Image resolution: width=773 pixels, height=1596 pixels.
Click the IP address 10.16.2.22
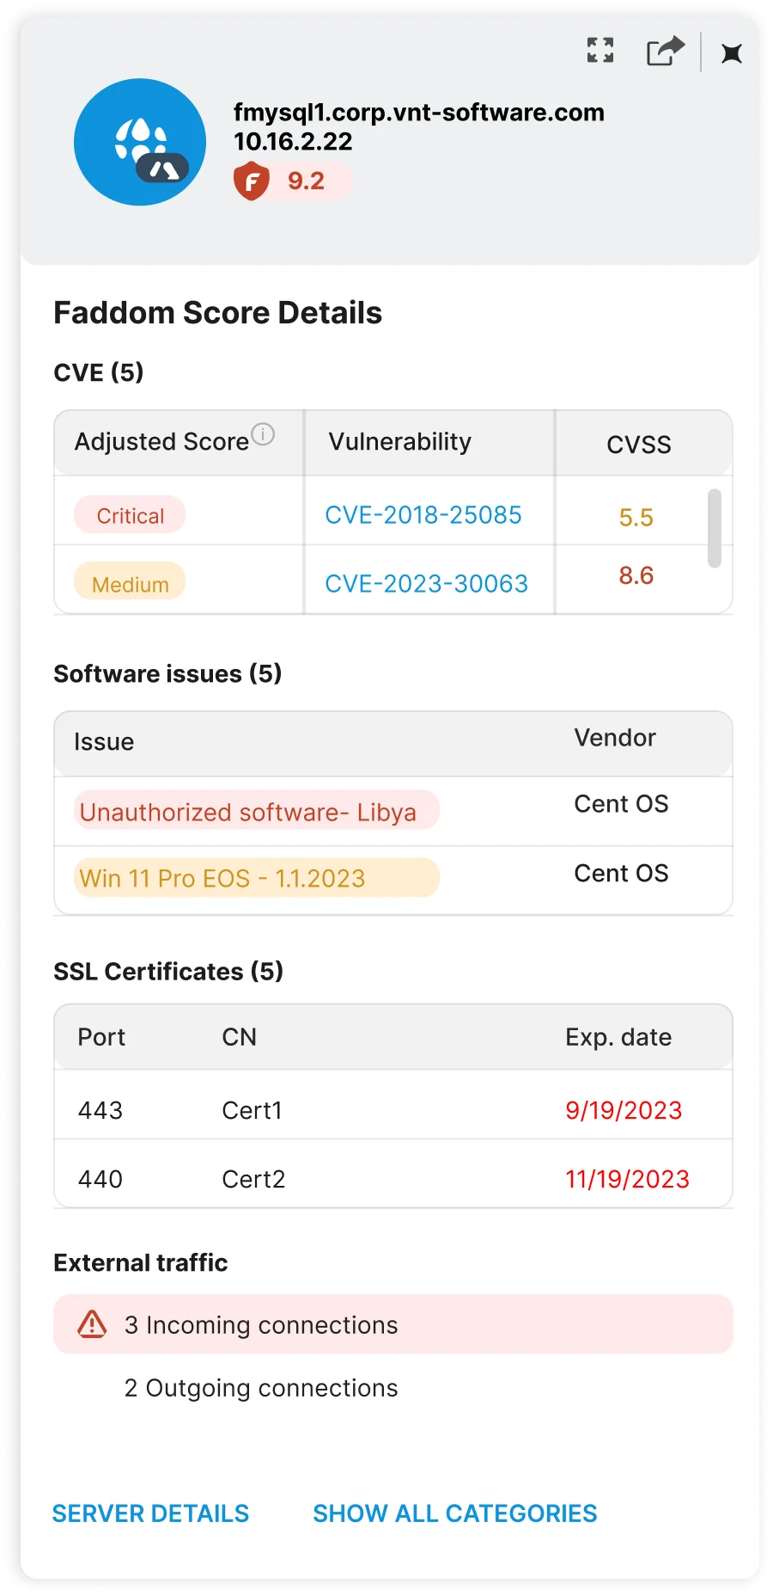click(293, 141)
